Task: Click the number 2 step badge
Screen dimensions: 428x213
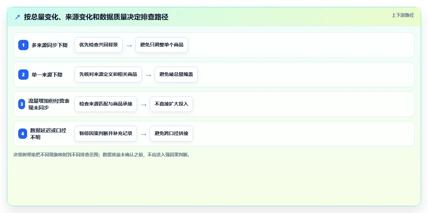Action: click(x=23, y=75)
